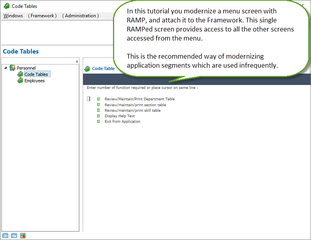The width and height of the screenshot is (311, 240).
Task: Open Review/maintain/print skill table option
Action: 133,111
